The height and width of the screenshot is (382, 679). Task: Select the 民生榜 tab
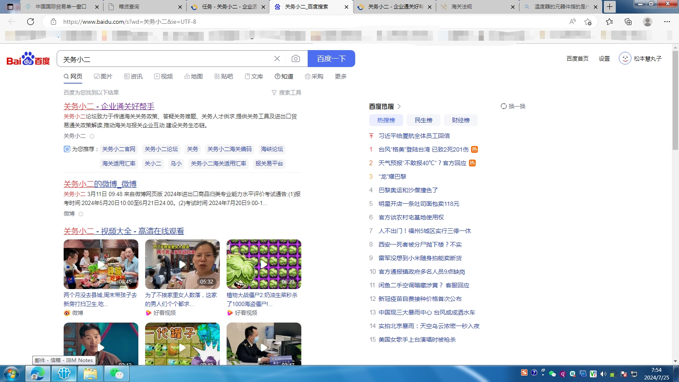point(423,120)
